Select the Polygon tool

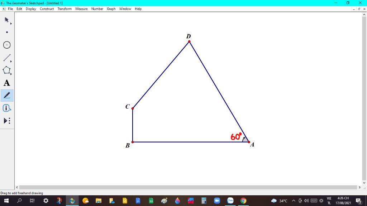click(x=6, y=70)
